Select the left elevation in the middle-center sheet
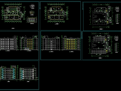This screenshot has width=121, height=91. click(51, 43)
